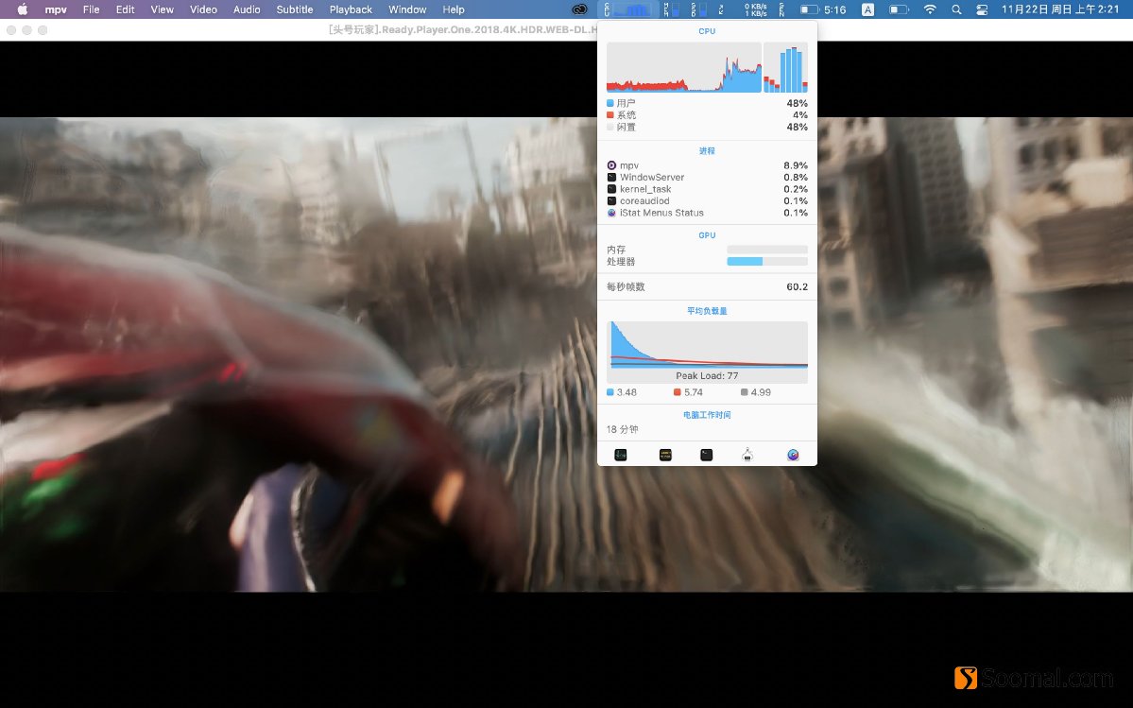
Task: Open the Control Center toggles icon
Action: click(x=980, y=9)
